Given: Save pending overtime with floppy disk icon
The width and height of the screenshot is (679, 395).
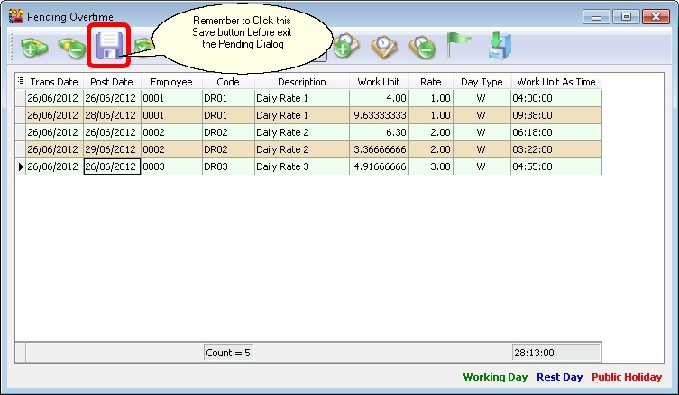Looking at the screenshot, I should 109,47.
